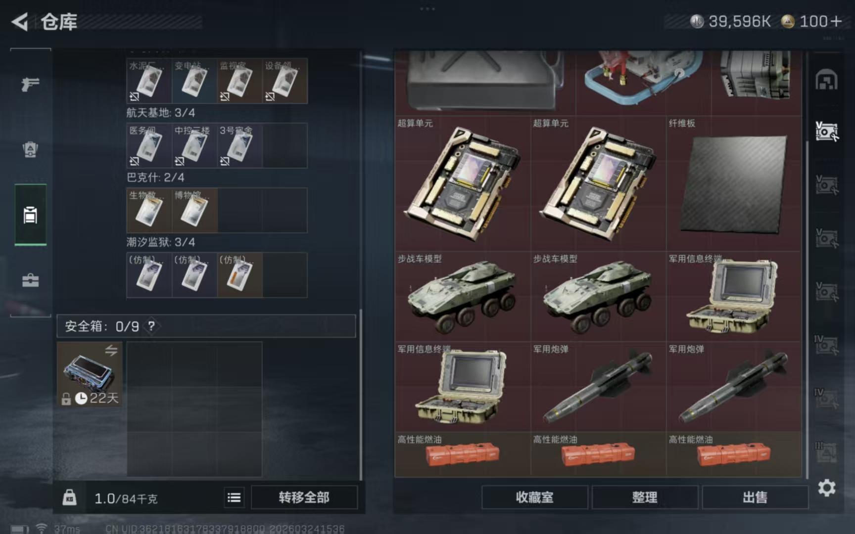The image size is (855, 534).
Task: Open the 收藏室 collection room
Action: click(534, 497)
